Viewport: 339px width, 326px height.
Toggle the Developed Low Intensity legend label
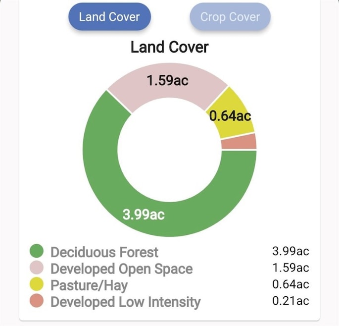[126, 302]
